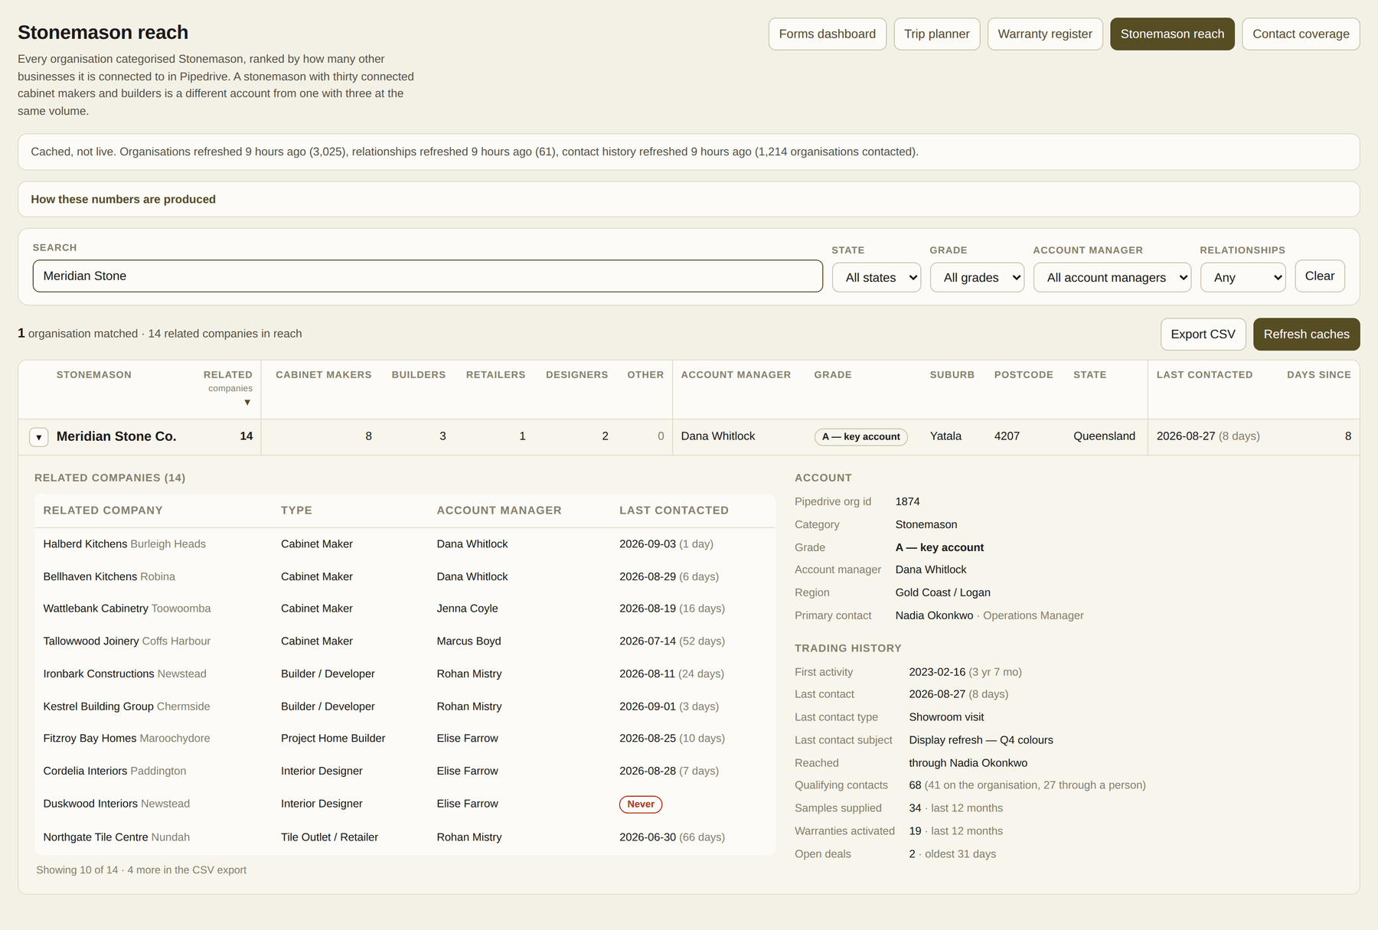Click the Meridian Stone Co. name
Screen dimensions: 1378x930
(116, 436)
